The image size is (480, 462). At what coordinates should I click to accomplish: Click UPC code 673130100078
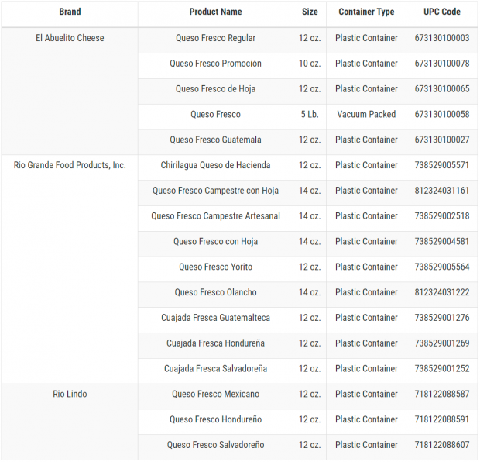click(442, 64)
